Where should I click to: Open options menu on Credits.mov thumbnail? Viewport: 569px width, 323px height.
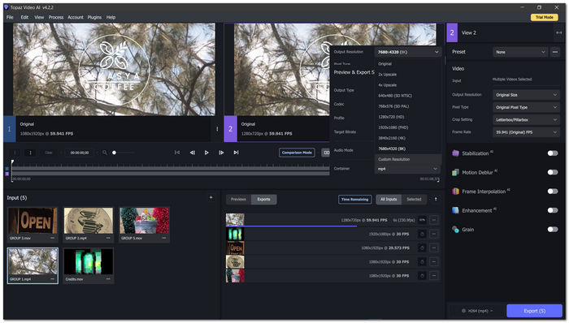point(108,279)
